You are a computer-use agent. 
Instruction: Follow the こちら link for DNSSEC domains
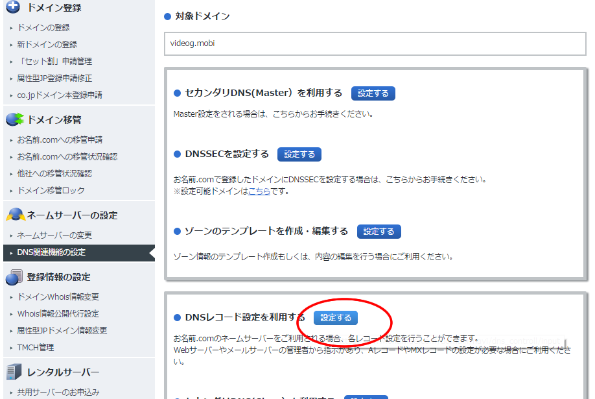pyautogui.click(x=259, y=191)
